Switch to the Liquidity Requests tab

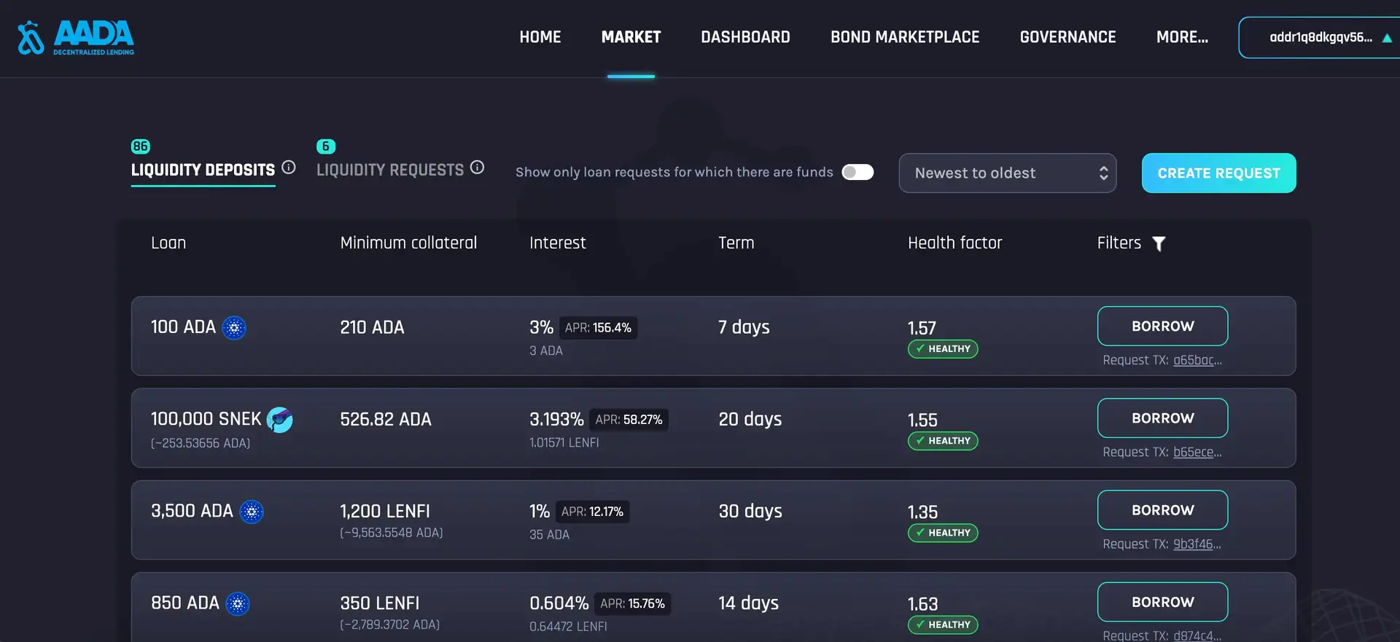coord(390,170)
